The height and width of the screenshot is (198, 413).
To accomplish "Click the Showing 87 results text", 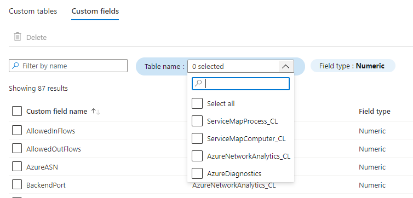I will click(x=38, y=89).
